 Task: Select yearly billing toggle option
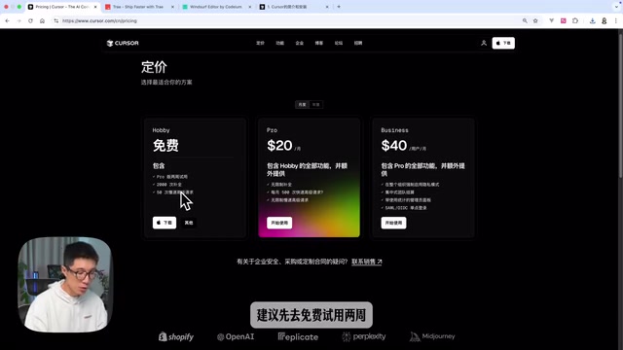click(x=315, y=104)
